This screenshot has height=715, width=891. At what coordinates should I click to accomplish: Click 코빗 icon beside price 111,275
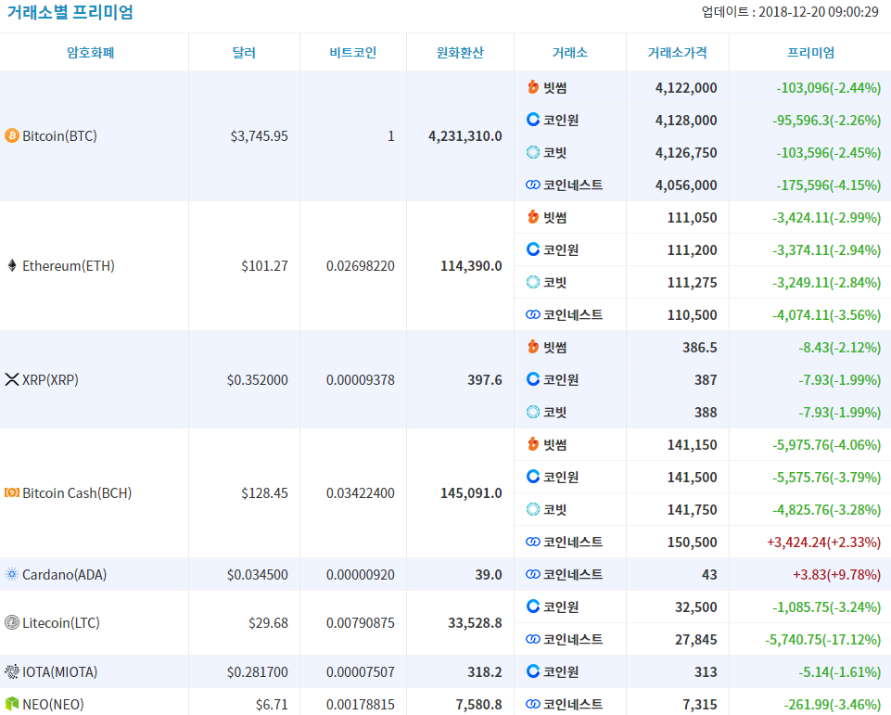[x=533, y=281]
